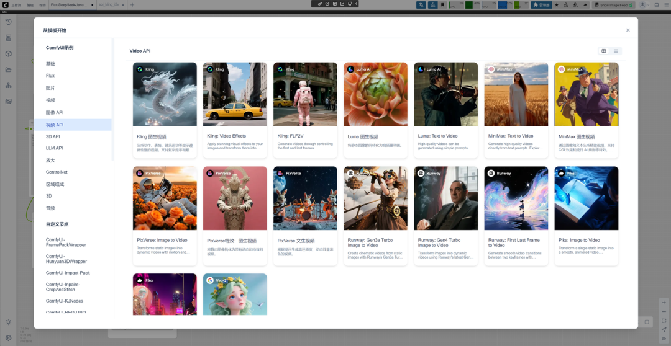Switch templates to list view
This screenshot has width=671, height=346.
point(616,51)
